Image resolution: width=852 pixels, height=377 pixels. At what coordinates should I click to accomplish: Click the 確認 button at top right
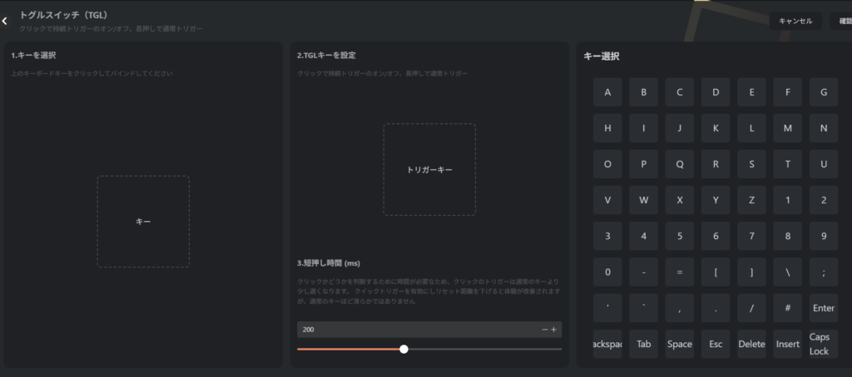pyautogui.click(x=842, y=21)
